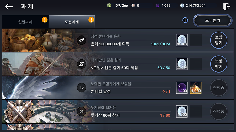Image resolution: width=236 pixels, height=132 pixels.
Task: Select the 도전과제 tab
Action: tap(72, 22)
